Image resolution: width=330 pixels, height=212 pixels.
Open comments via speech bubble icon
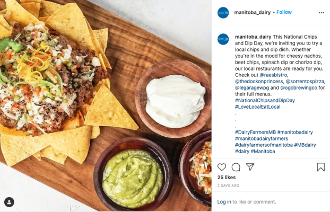(x=236, y=167)
